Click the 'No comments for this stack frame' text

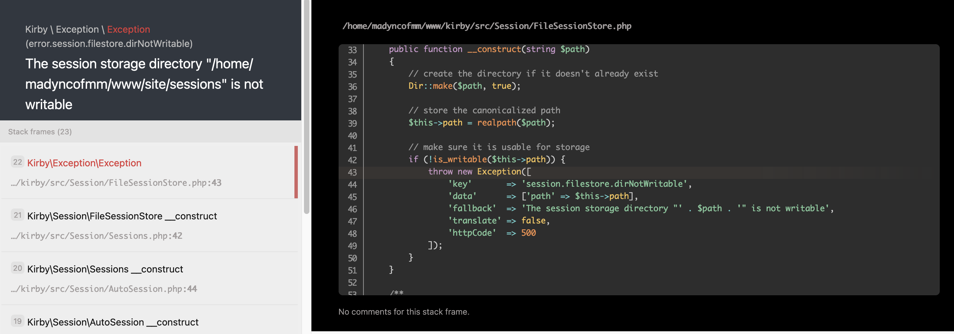click(404, 312)
